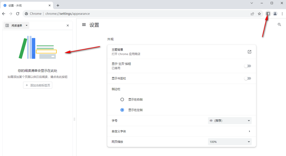Toggle the side panel toolbar button

(268, 14)
